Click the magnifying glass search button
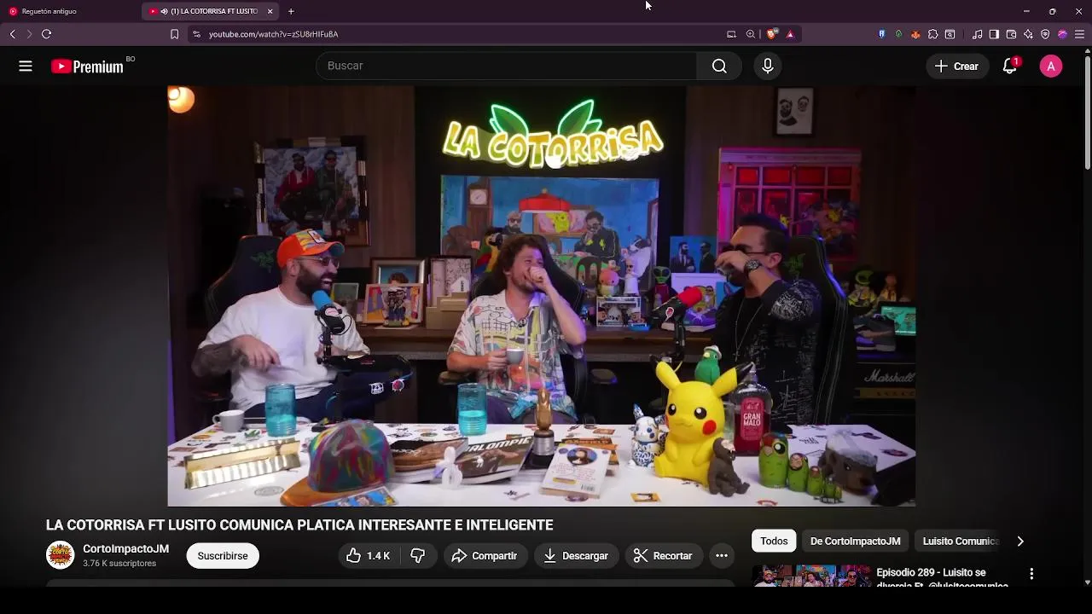 click(719, 66)
